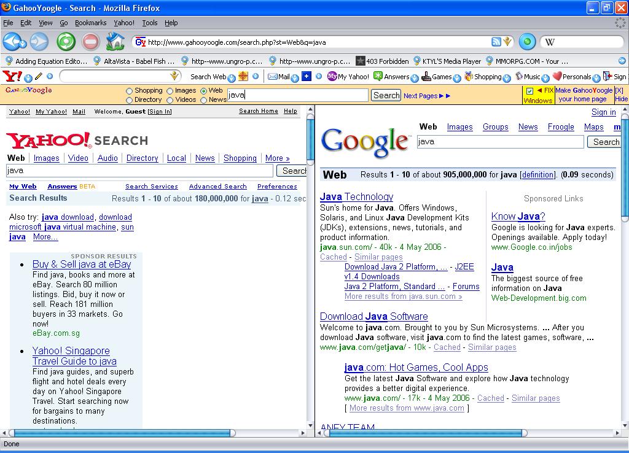Click the Next Pages link
Screen dimensions: 629x453
427,96
